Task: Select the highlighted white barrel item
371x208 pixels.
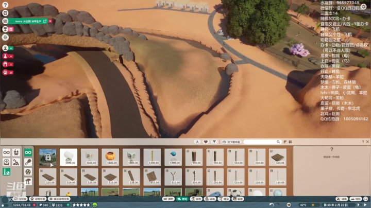Action: point(69,157)
